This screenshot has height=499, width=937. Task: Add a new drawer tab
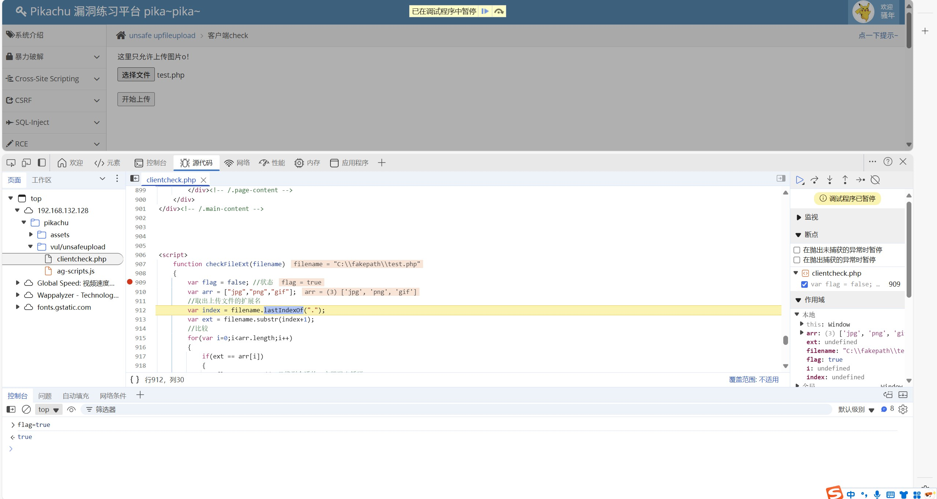tap(140, 395)
